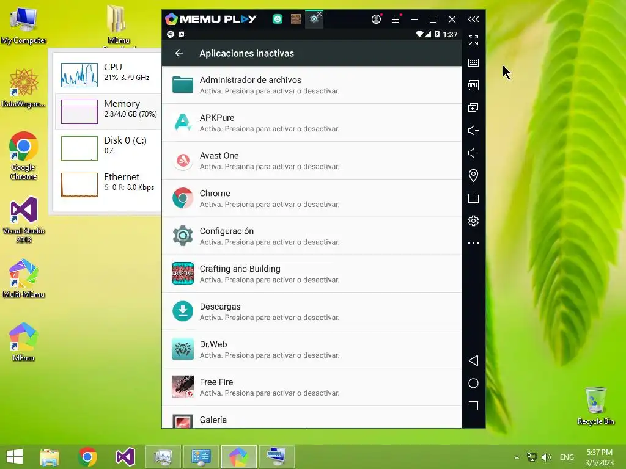This screenshot has width=626, height=469.
Task: Select Disk 0 (C:) in performance panel
Action: tap(108, 148)
